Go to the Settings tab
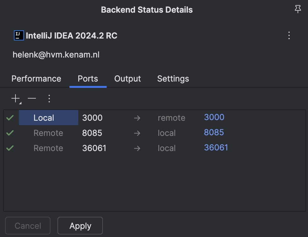The width and height of the screenshot is (308, 237). (x=173, y=79)
